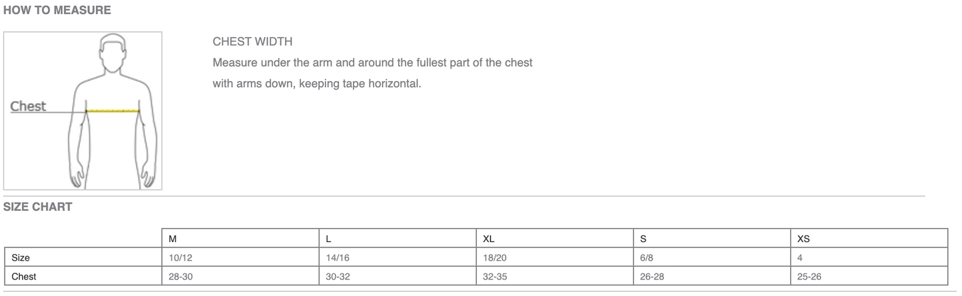Click the S column header
This screenshot has width=962, height=296.
click(x=643, y=238)
